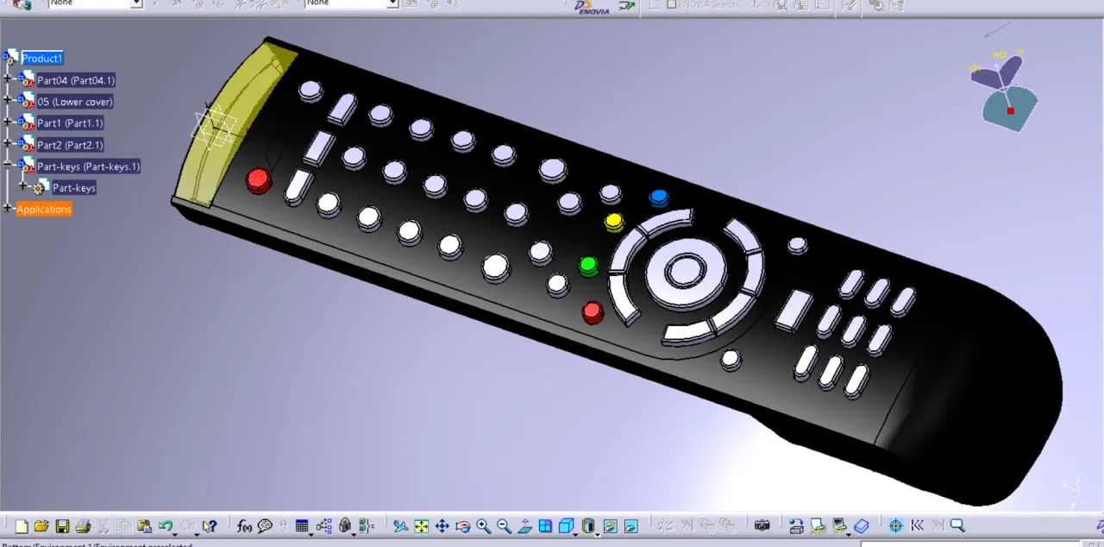The width and height of the screenshot is (1104, 547).
Task: Select the Pan tool icon
Action: click(442, 526)
